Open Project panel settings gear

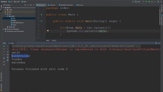(31, 5)
